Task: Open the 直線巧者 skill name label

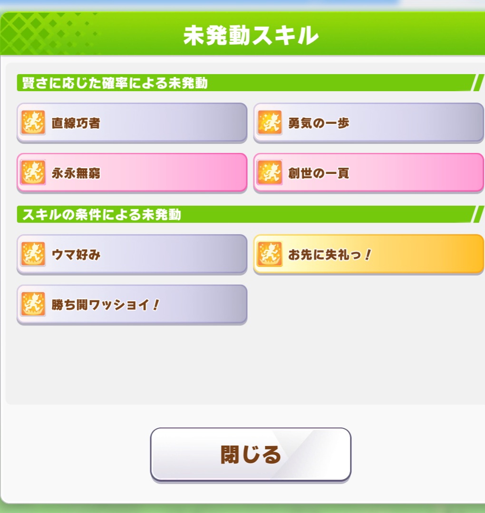Action: pyautogui.click(x=76, y=123)
